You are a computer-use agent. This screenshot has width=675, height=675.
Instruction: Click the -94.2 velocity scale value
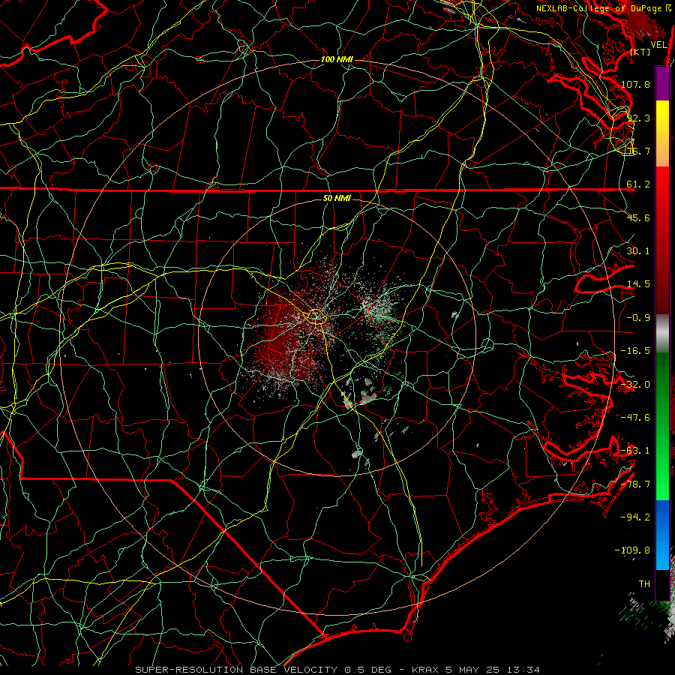point(635,517)
